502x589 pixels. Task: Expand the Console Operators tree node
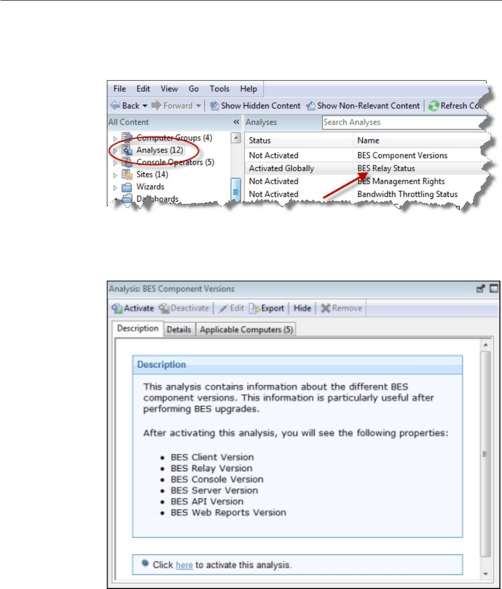[115, 163]
